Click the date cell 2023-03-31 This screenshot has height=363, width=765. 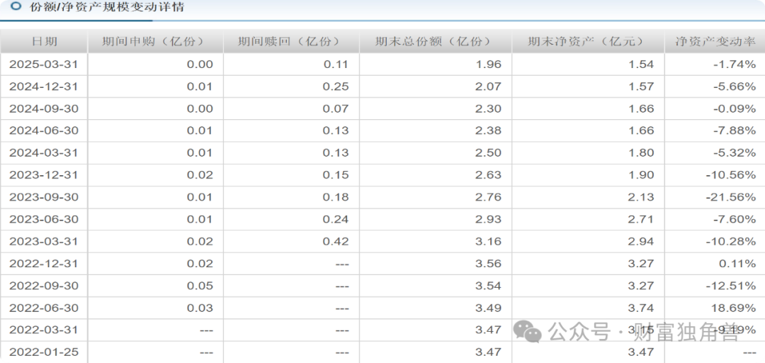[44, 241]
